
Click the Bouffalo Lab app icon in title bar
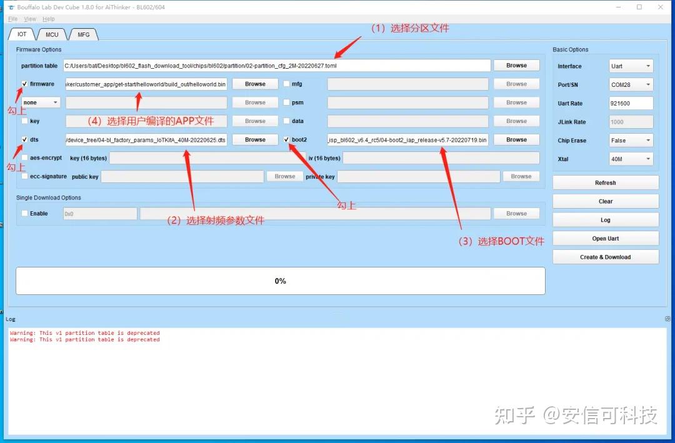(x=11, y=7)
